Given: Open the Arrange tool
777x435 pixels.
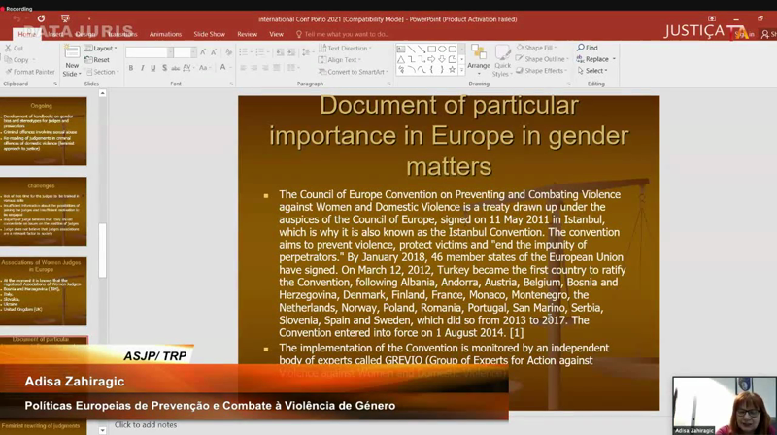Looking at the screenshot, I should pos(478,57).
